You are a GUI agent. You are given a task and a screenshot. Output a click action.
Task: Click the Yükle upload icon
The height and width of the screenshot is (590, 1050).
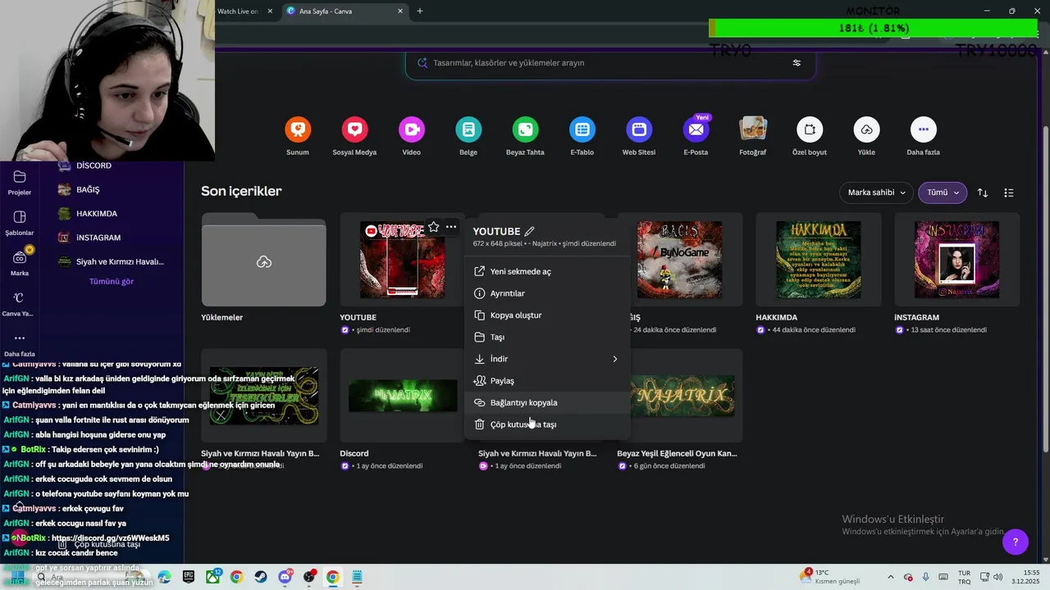(x=866, y=129)
